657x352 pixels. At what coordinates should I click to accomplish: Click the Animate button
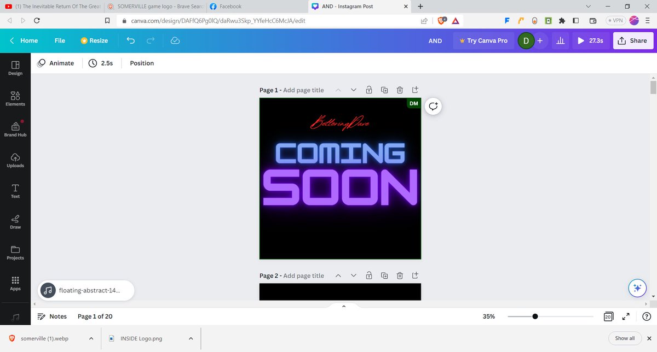55,63
